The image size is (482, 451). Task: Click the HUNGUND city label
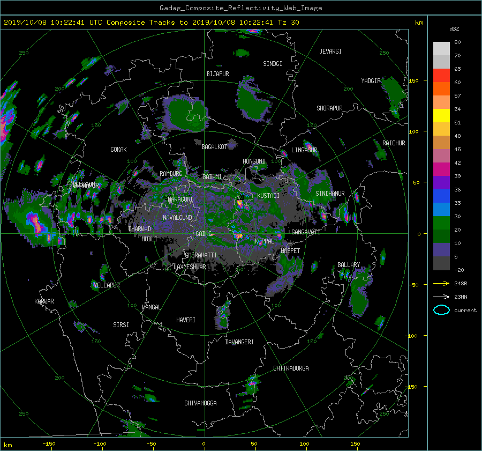pos(254,161)
